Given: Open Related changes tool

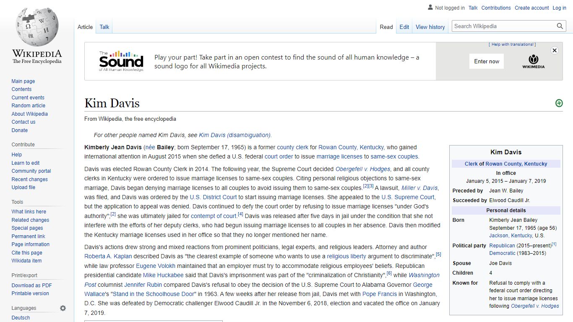Looking at the screenshot, I should [30, 220].
